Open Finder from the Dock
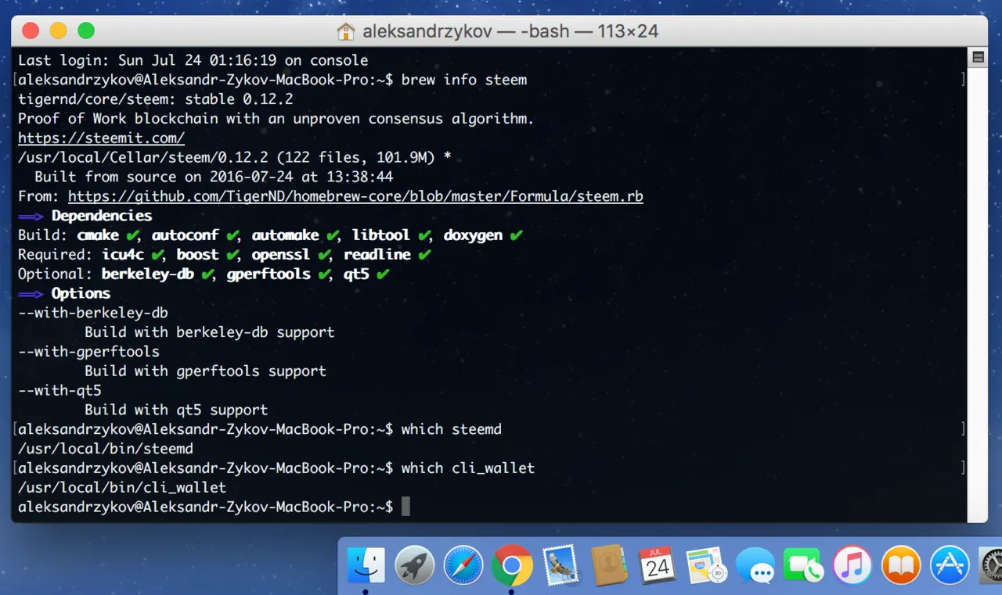This screenshot has width=1002, height=595. tap(366, 565)
